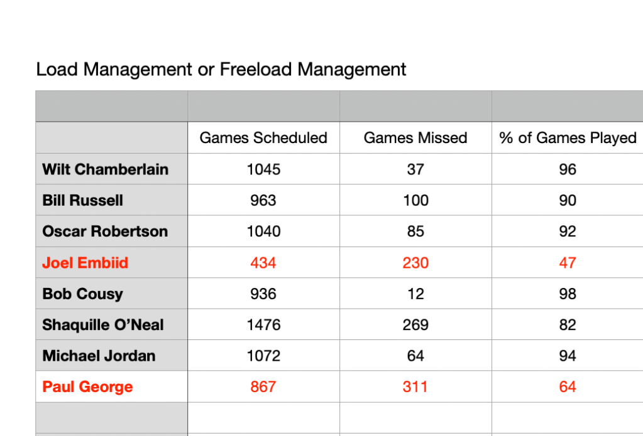Select the Wilt Chamberlain row label
This screenshot has height=436, width=643.
(x=106, y=169)
